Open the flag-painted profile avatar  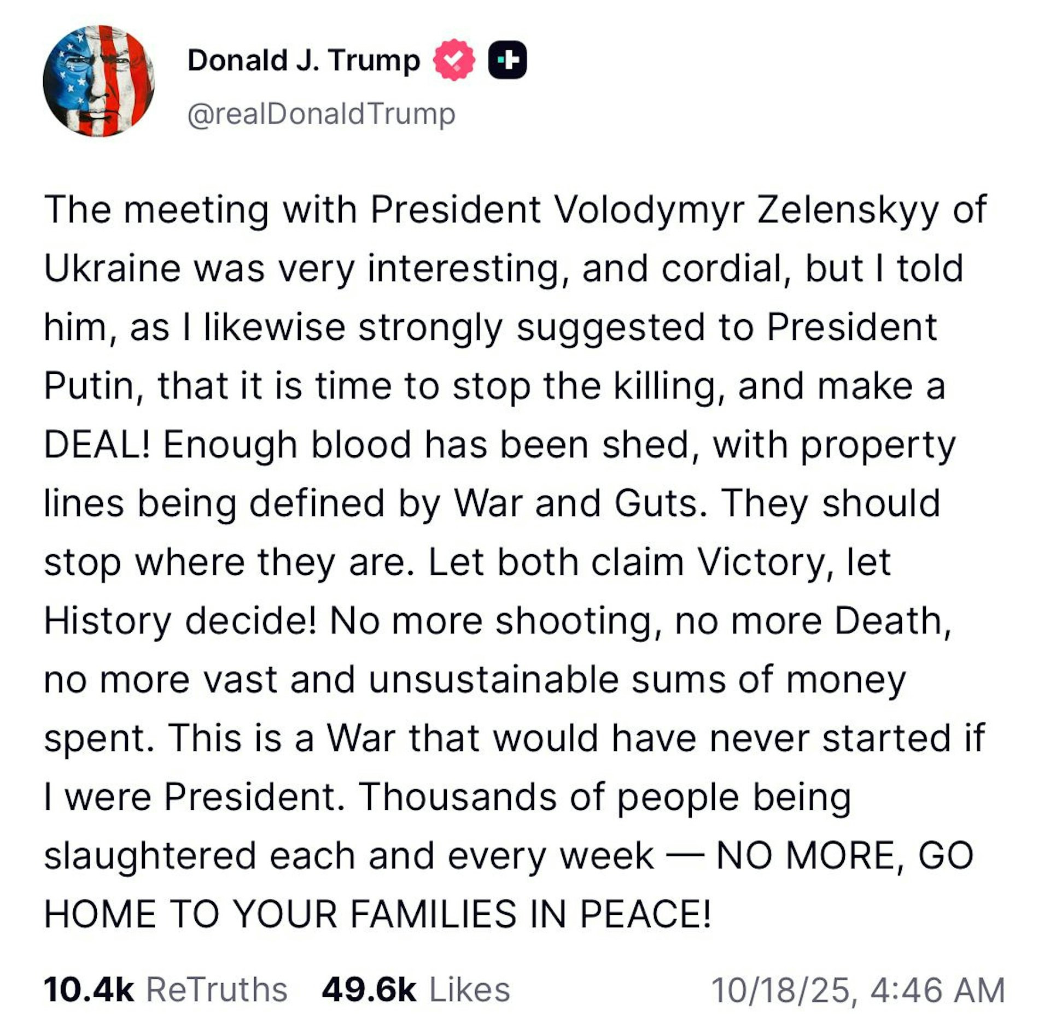(x=98, y=81)
